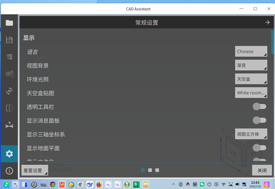Click the 显示三轴坐标系 setting label
This screenshot has width=275, height=189.
click(x=46, y=135)
